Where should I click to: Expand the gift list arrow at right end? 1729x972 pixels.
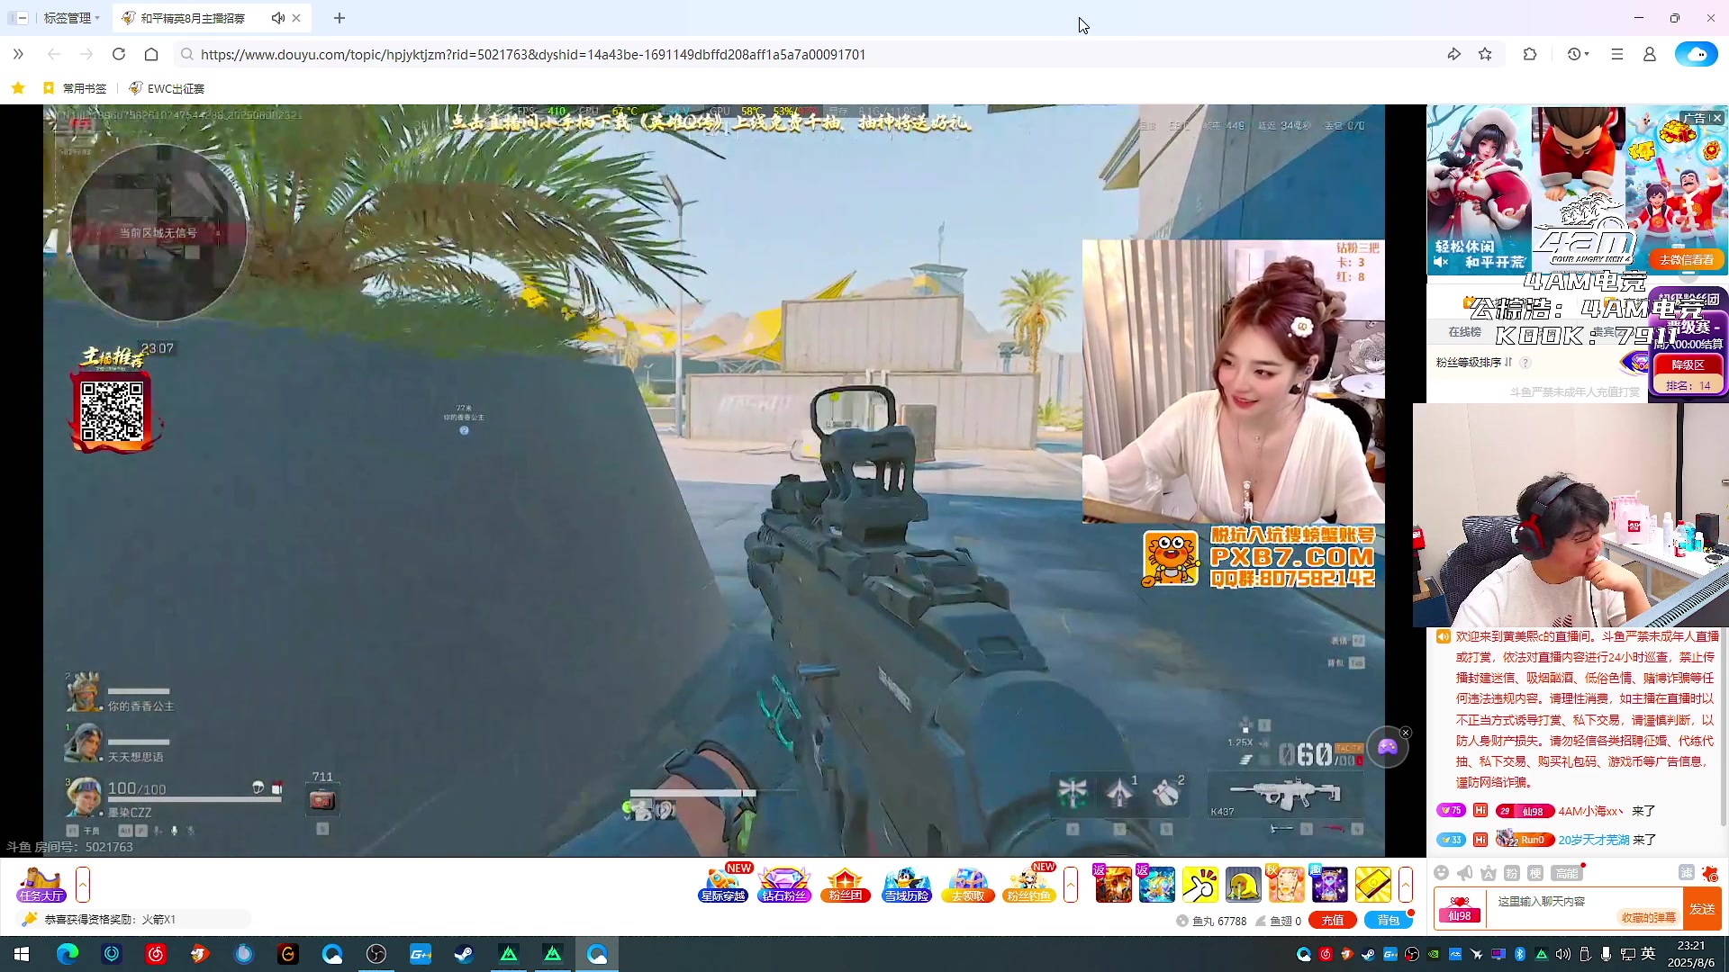pyautogui.click(x=1405, y=884)
